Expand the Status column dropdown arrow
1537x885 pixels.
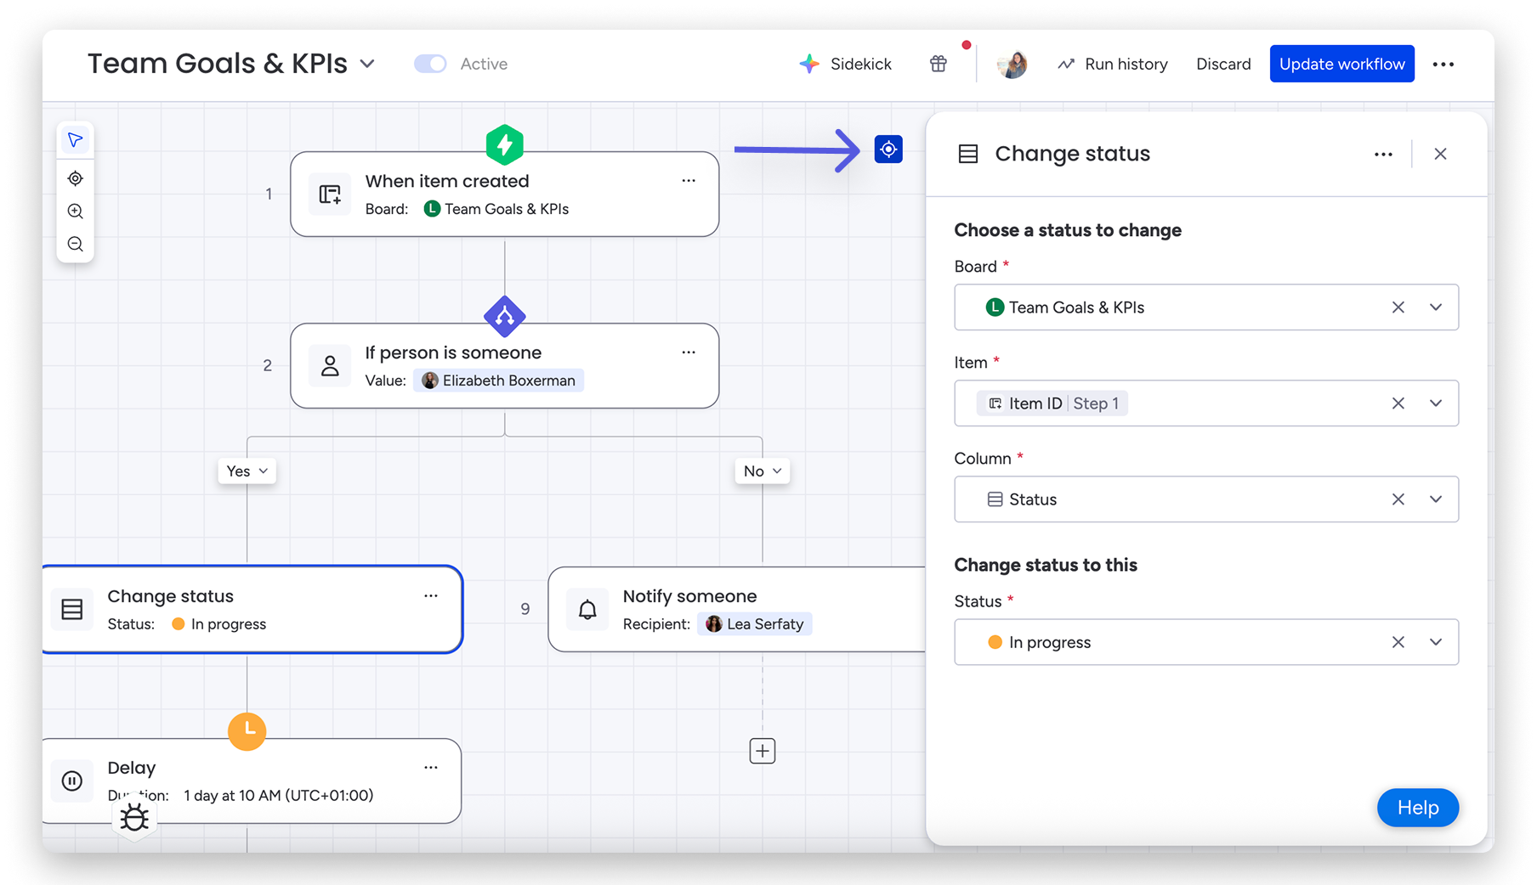tap(1435, 499)
